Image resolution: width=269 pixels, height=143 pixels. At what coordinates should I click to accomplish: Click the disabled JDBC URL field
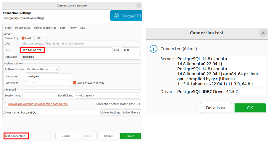click(x=80, y=43)
